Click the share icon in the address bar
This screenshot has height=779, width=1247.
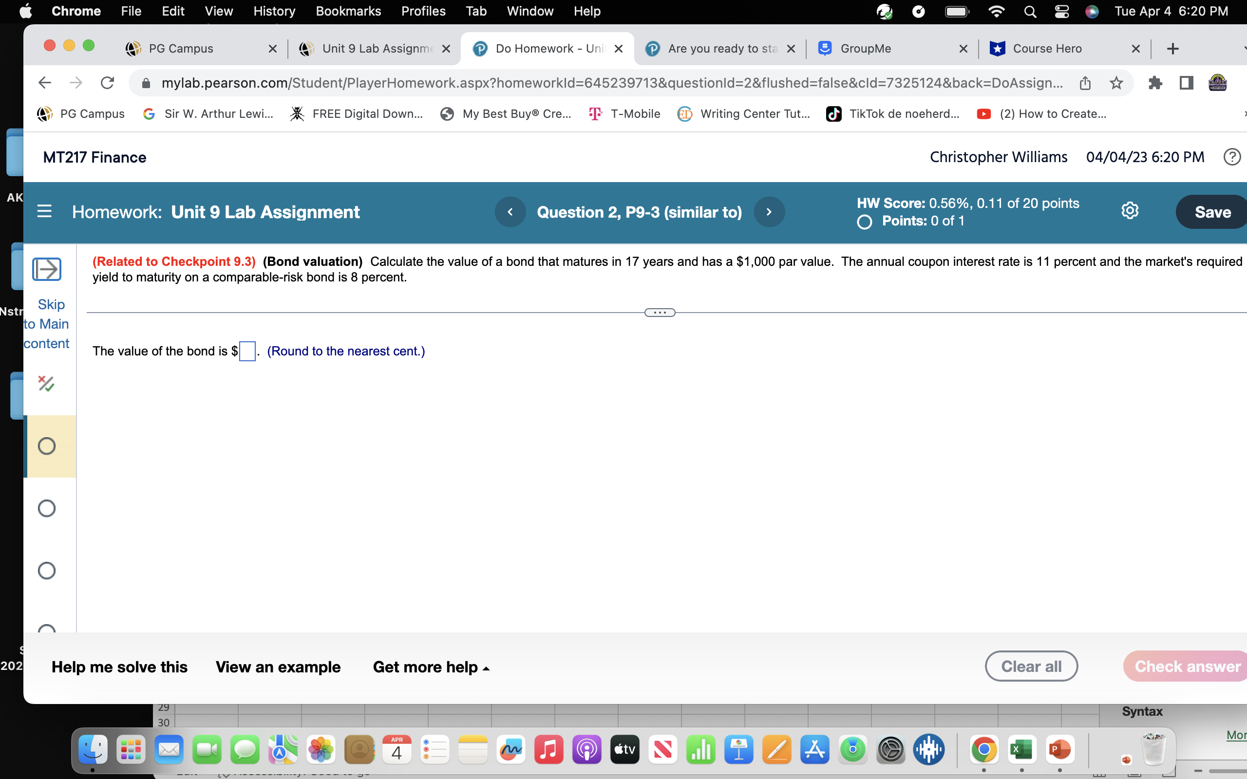pos(1085,82)
